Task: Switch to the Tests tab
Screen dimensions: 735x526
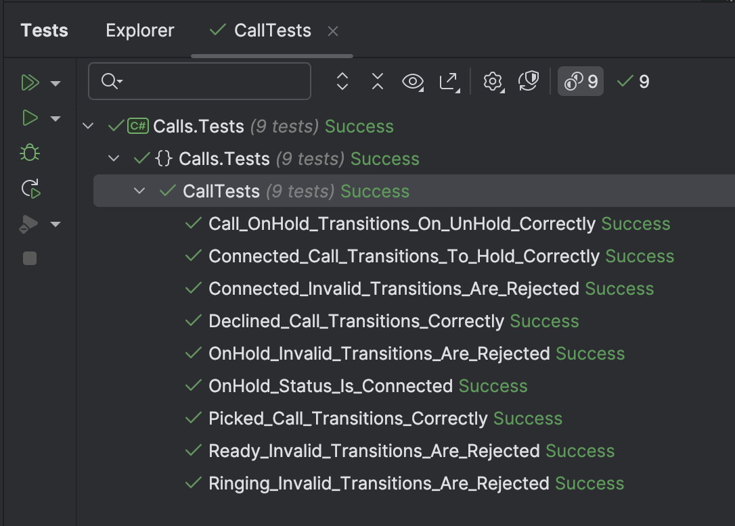Action: pos(43,30)
